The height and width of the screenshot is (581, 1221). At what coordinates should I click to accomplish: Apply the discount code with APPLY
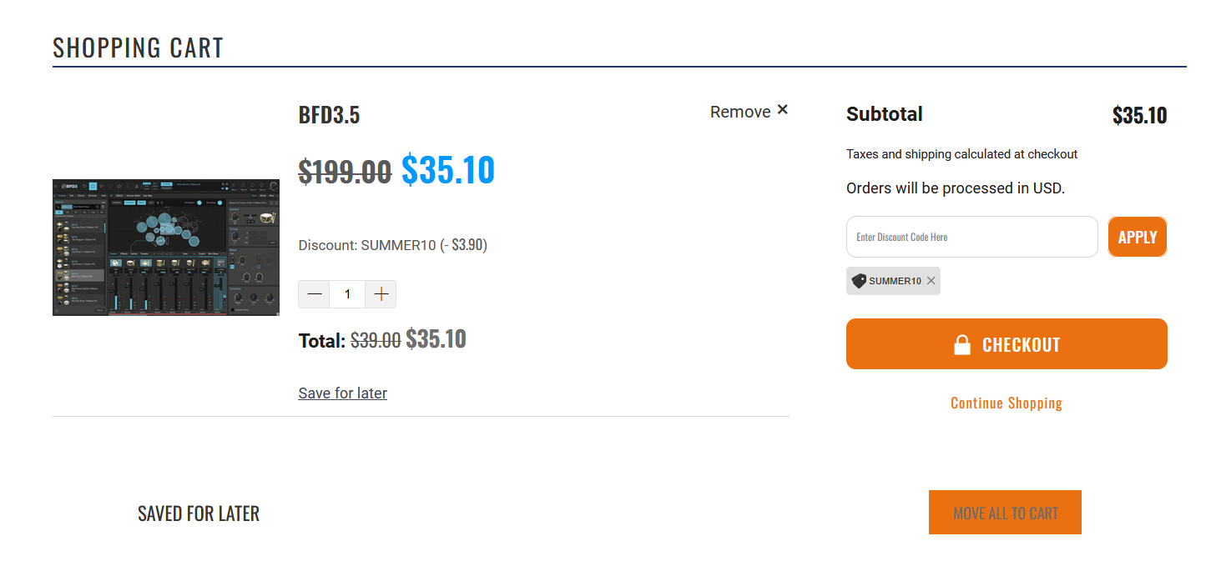coord(1138,237)
